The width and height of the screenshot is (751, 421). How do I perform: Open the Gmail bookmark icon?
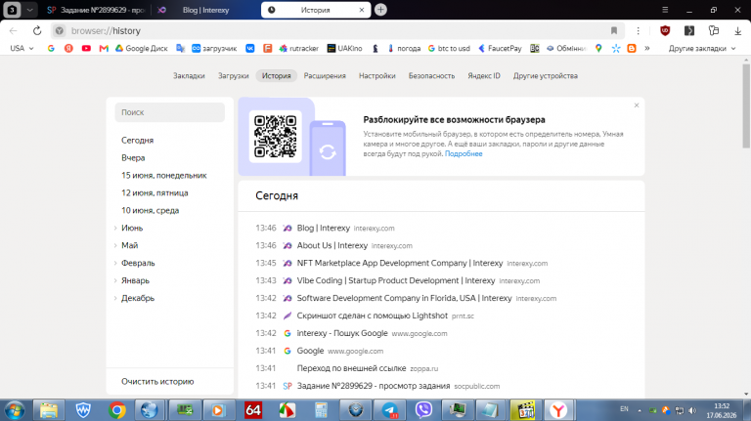tap(104, 48)
